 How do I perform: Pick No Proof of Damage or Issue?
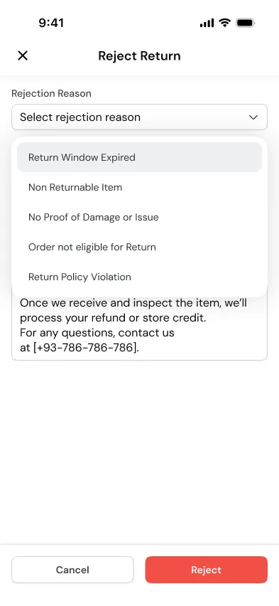[139, 217]
